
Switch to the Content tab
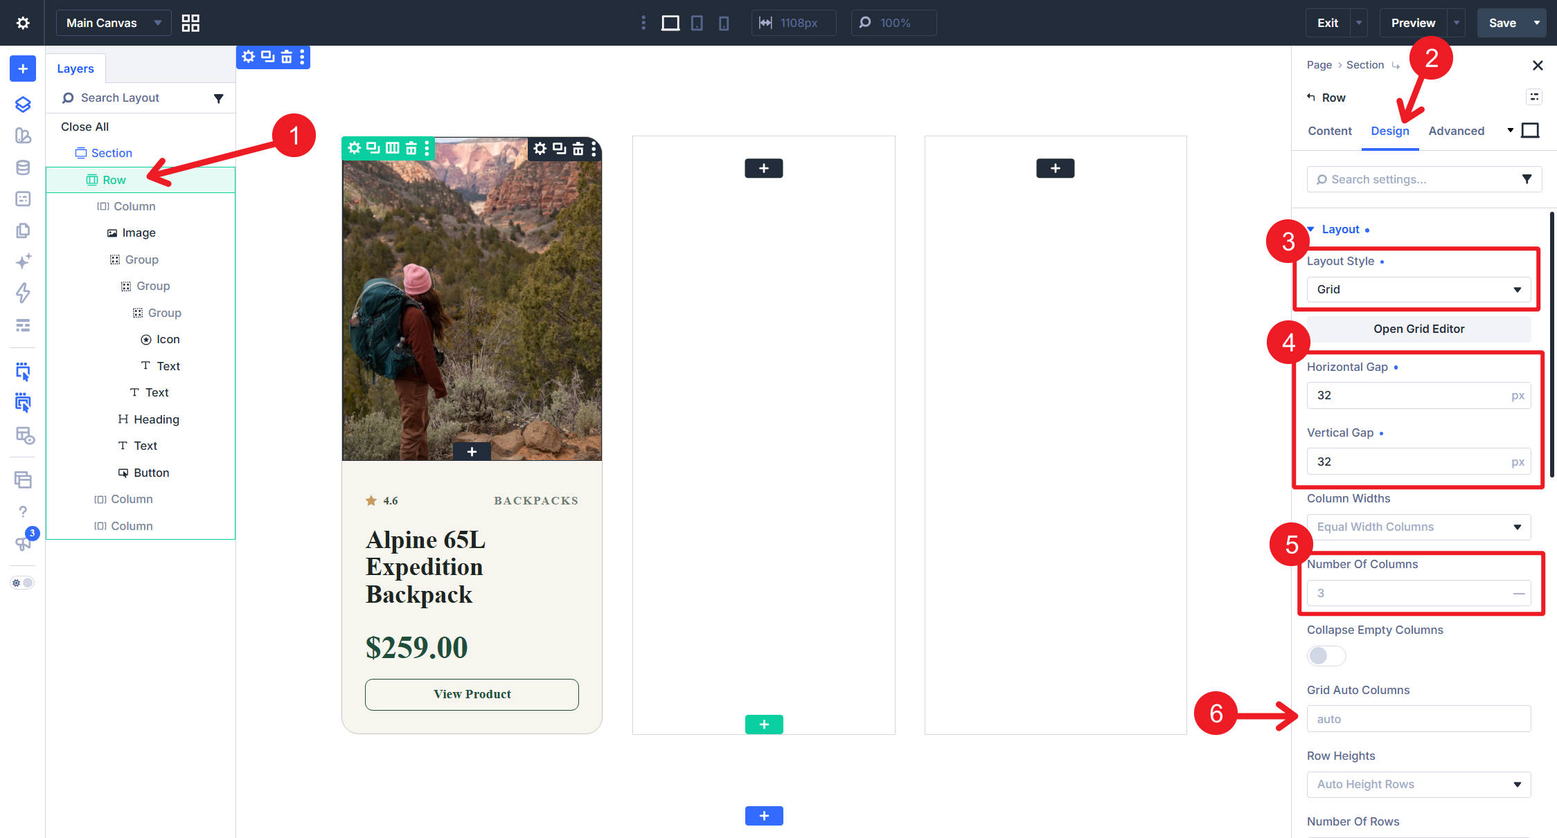(1329, 131)
